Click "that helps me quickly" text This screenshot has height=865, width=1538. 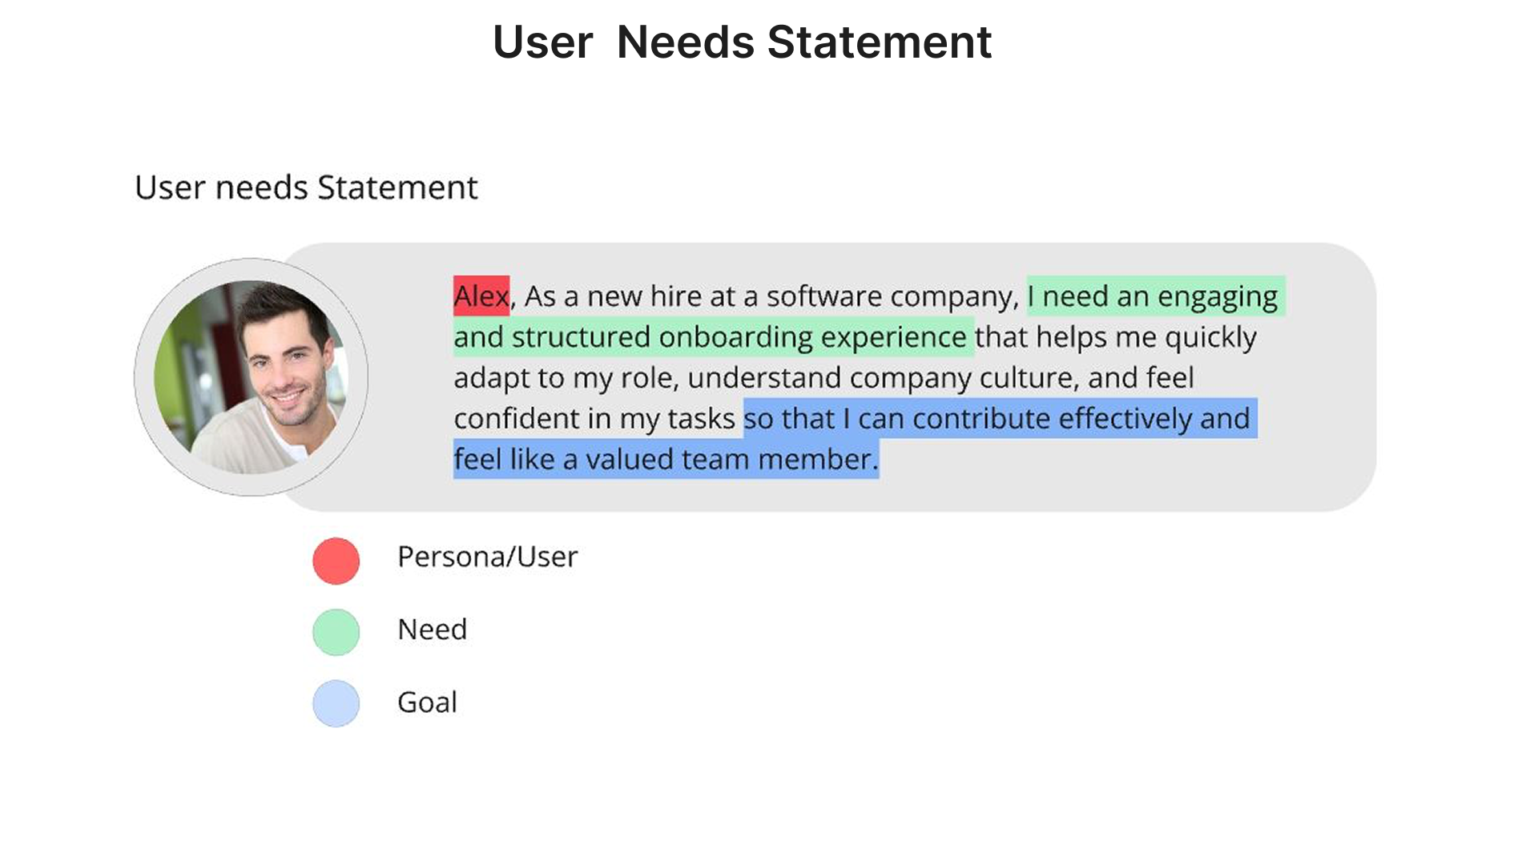point(1115,337)
